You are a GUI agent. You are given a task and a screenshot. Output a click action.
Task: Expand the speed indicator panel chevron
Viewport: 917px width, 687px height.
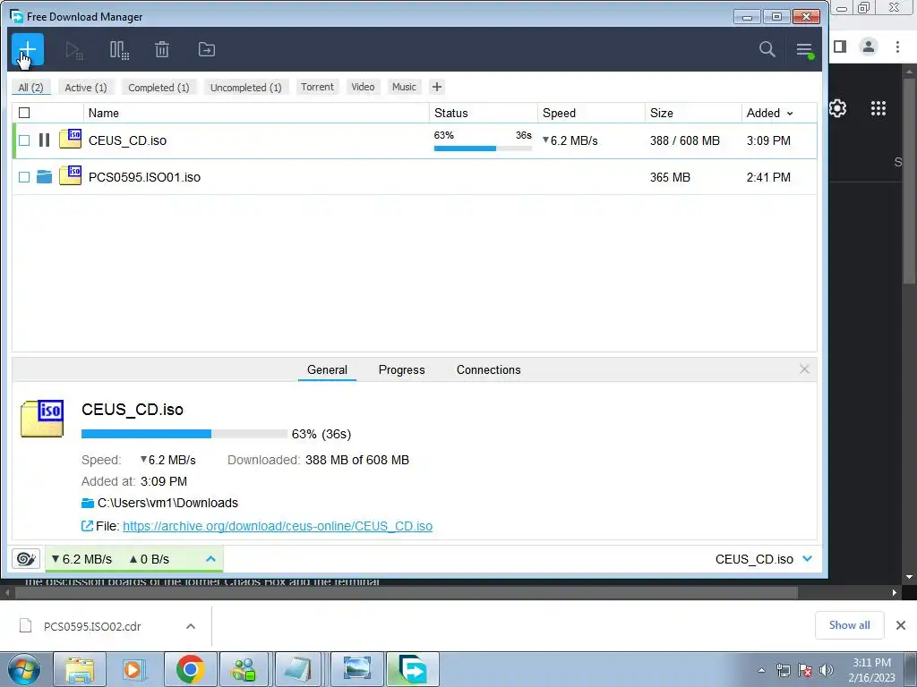[x=210, y=559]
